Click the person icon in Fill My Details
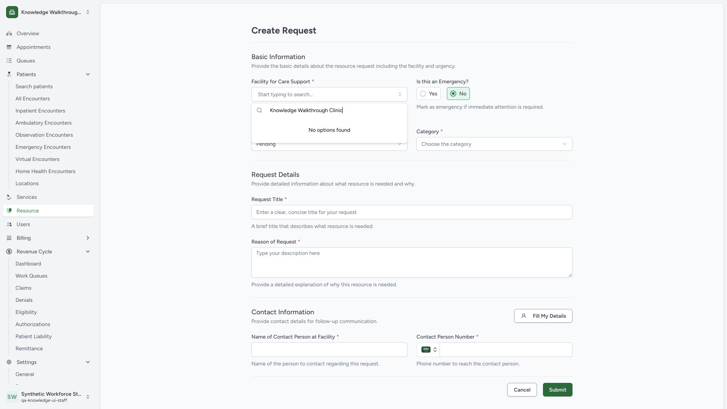Image resolution: width=727 pixels, height=409 pixels. [524, 316]
